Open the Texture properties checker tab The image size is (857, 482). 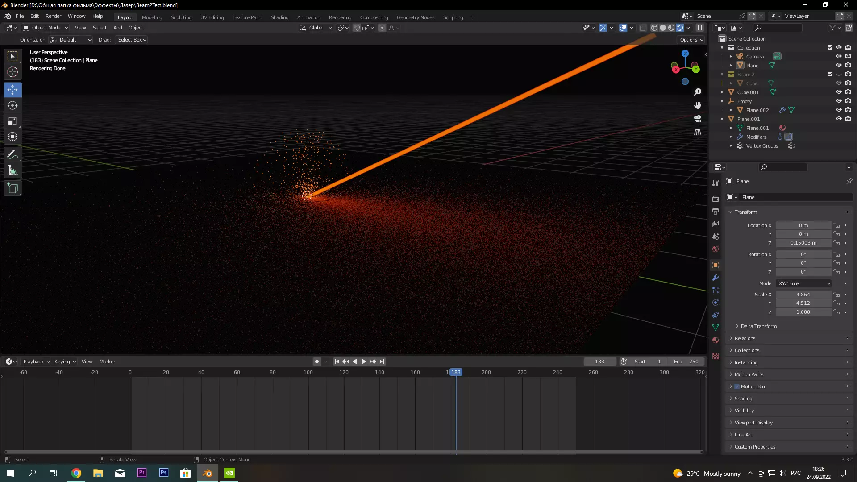click(716, 356)
